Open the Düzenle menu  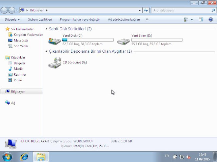coord(12,20)
